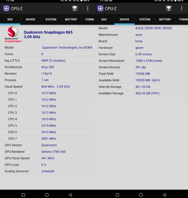Viewport: 188px width, 198px height.
Task: Tap the CPU 7 value 3091 MHz
Action: point(49,139)
